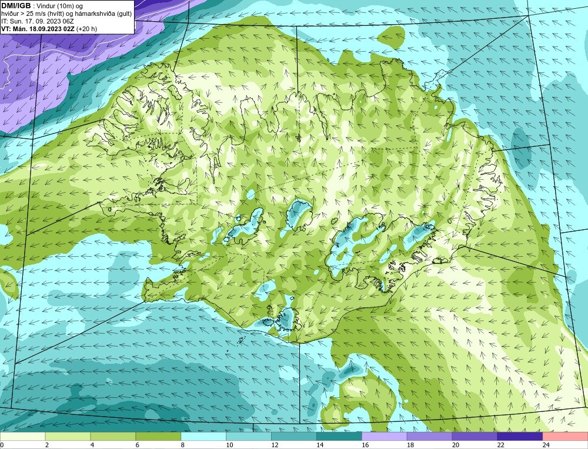Click the light cyan 8–10 m/s legend swatch
Screen dimensions: 588x449
pyautogui.click(x=203, y=437)
